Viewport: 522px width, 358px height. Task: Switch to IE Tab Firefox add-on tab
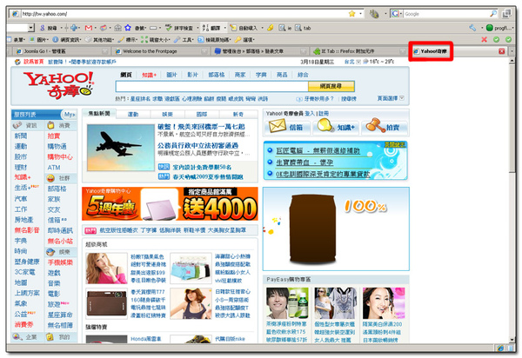tap(358, 51)
